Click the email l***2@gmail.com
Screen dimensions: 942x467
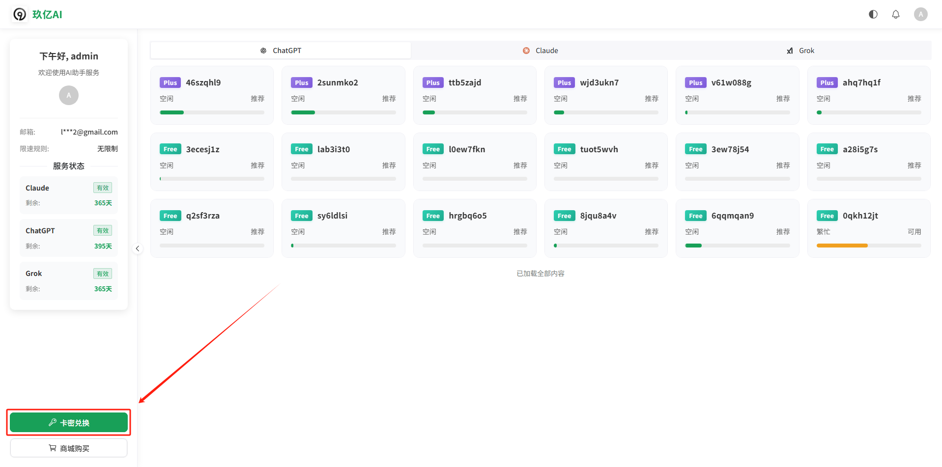click(x=89, y=132)
